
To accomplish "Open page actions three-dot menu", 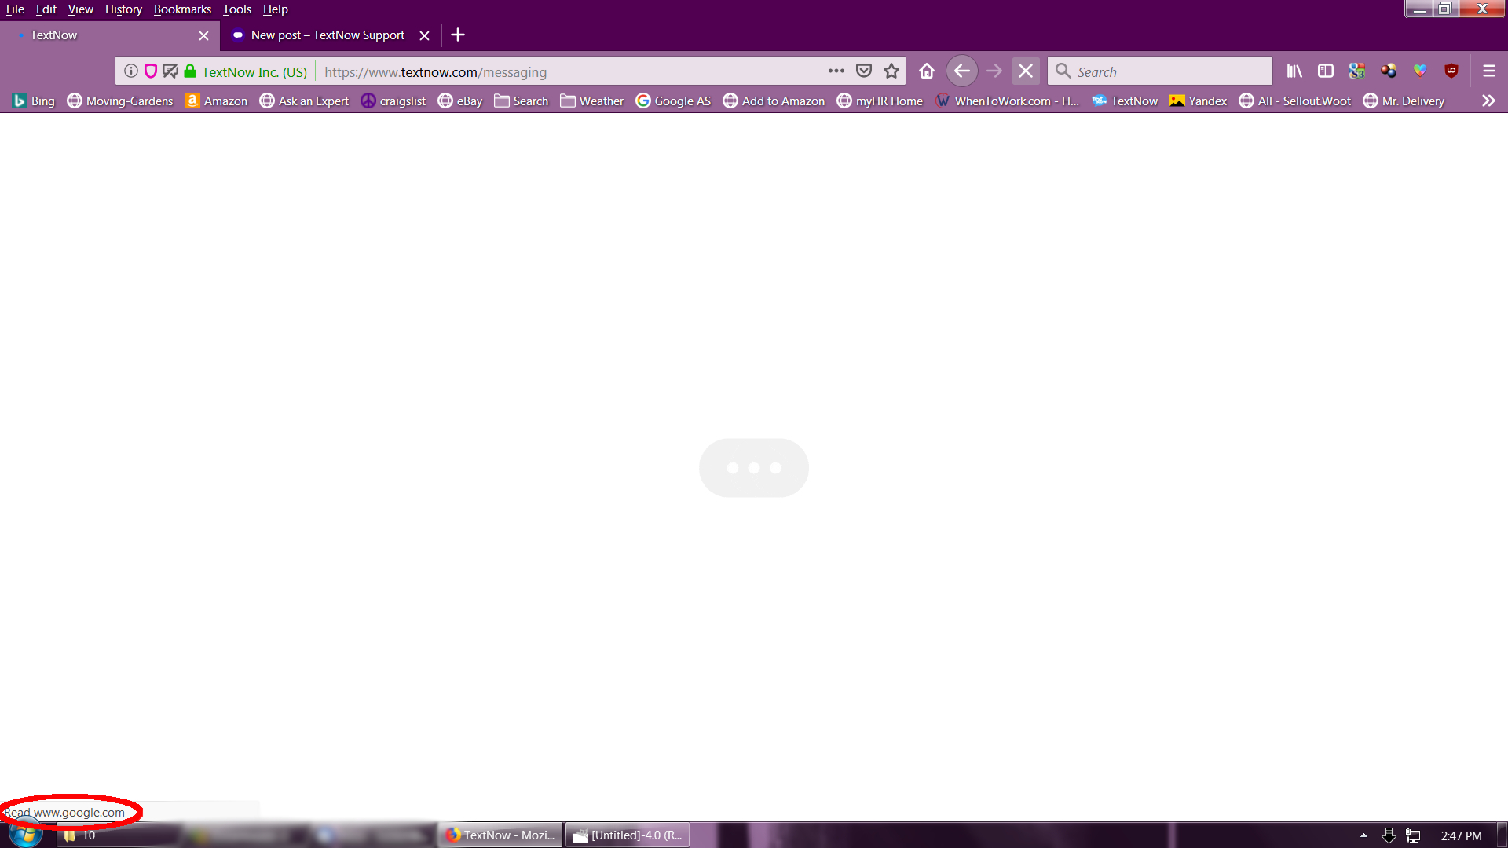I will [x=836, y=71].
